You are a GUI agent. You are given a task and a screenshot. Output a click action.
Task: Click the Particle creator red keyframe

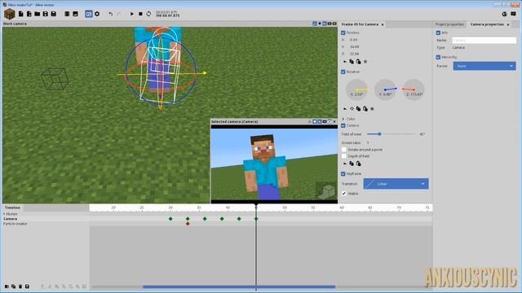pos(188,224)
